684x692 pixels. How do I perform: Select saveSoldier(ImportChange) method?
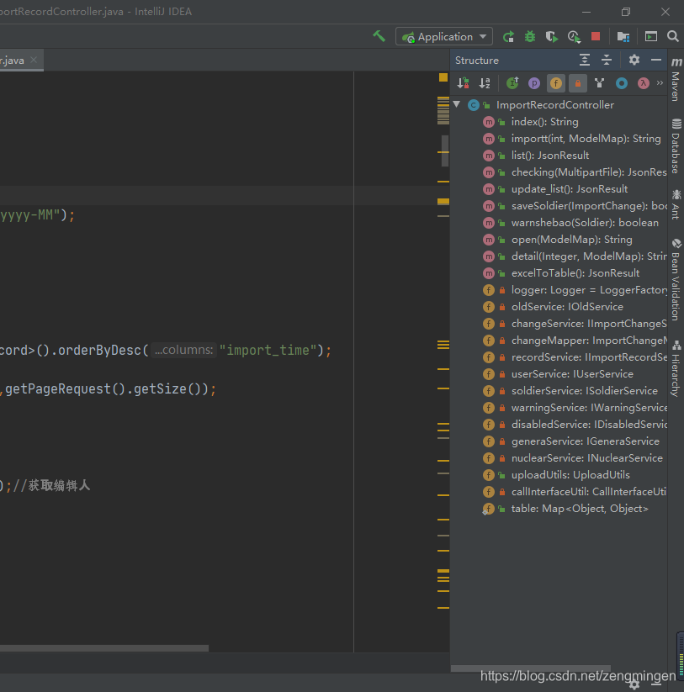pos(589,206)
